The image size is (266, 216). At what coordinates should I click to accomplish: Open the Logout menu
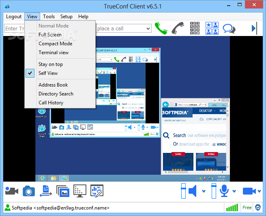[14, 17]
